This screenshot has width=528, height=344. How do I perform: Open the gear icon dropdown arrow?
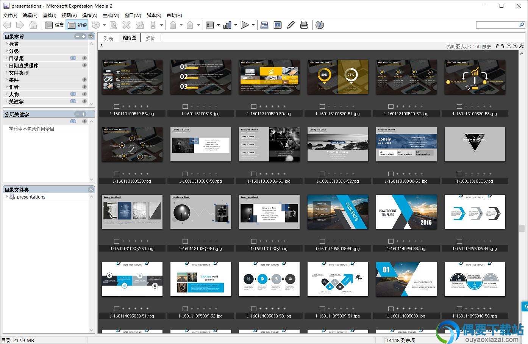104,25
